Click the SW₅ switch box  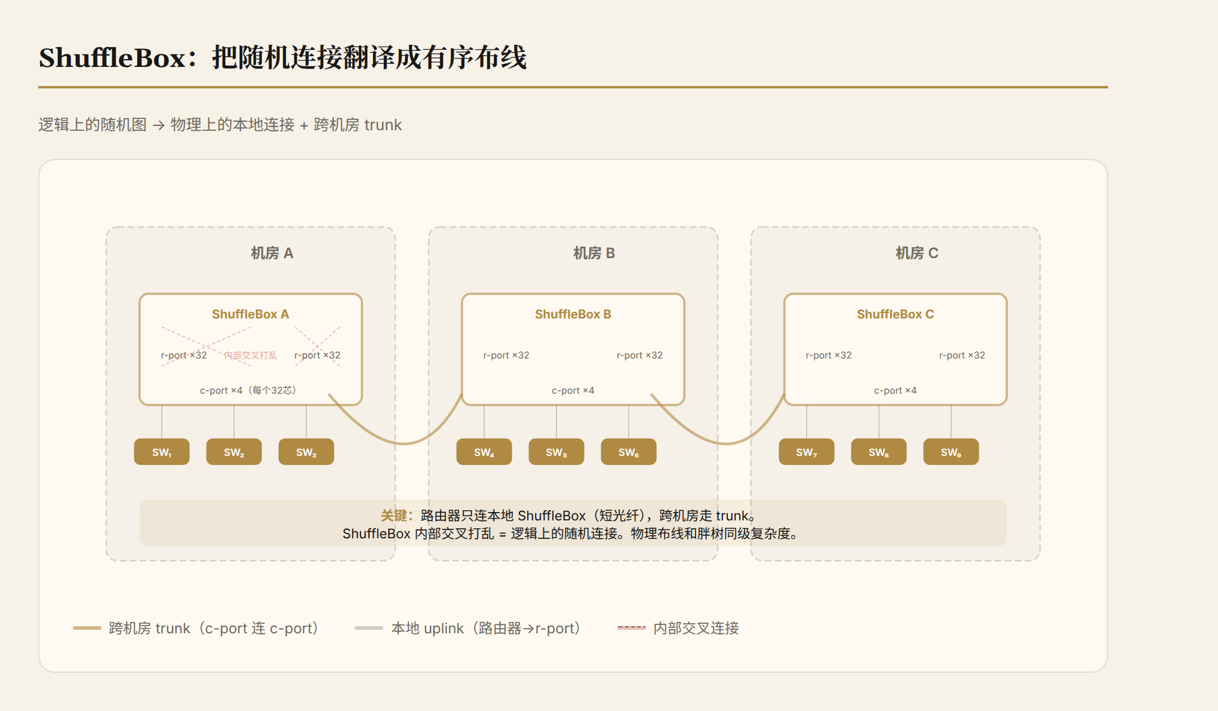coord(556,452)
